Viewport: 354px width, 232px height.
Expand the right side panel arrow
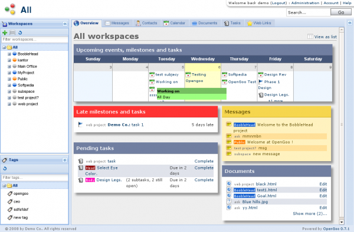point(350,23)
